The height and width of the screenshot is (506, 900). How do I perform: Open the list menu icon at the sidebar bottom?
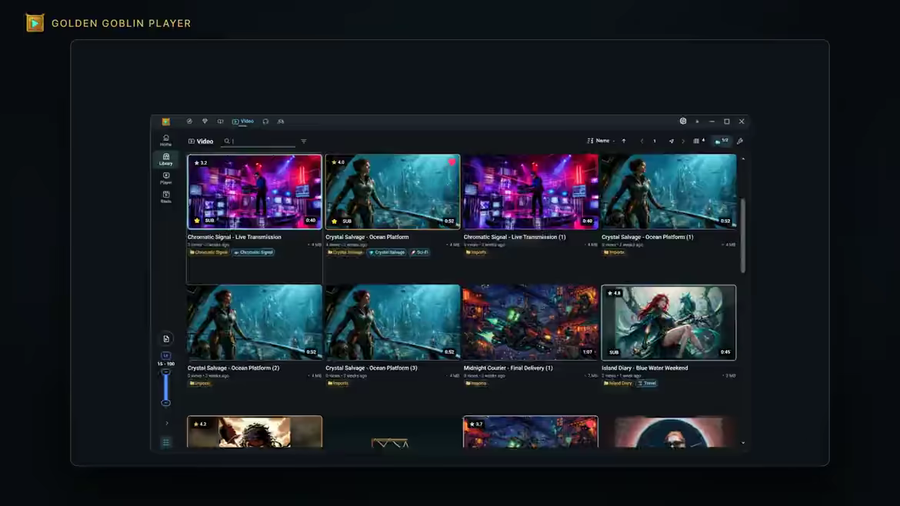pyautogui.click(x=166, y=442)
